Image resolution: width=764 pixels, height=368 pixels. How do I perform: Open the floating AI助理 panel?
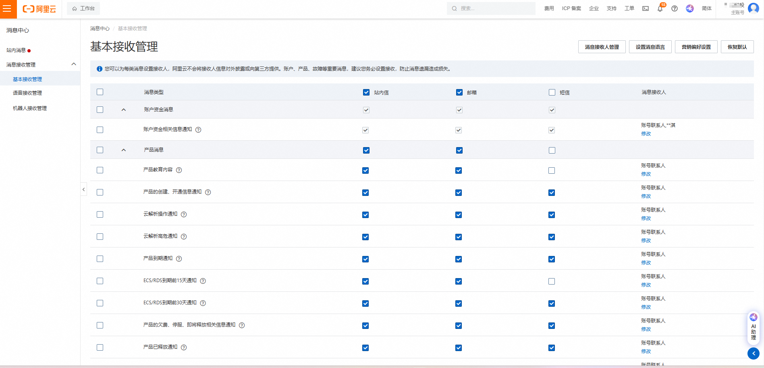coord(754,328)
